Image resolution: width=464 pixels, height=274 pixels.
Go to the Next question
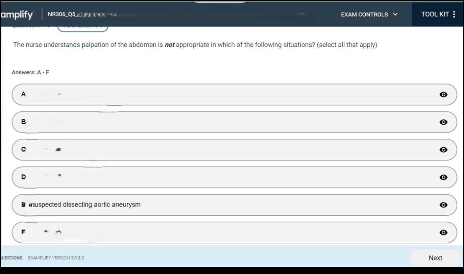(435, 258)
